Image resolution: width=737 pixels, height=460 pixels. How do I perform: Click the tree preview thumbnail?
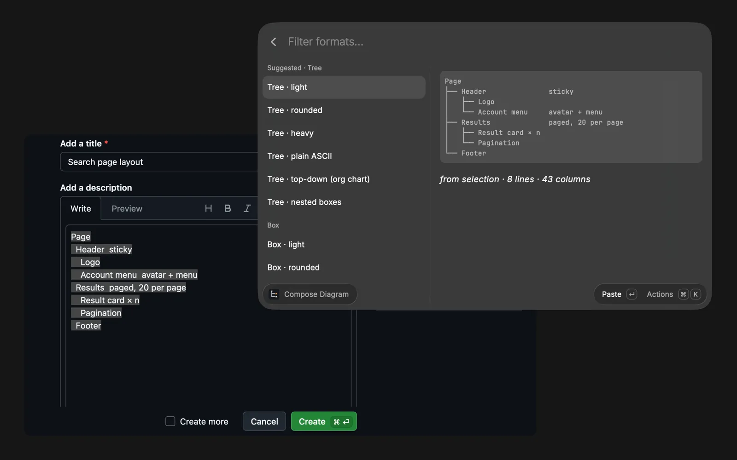571,117
